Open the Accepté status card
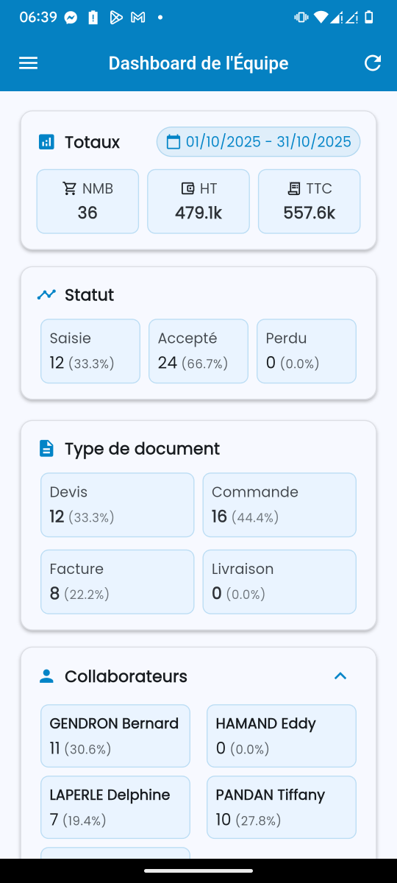The width and height of the screenshot is (397, 883). [198, 351]
